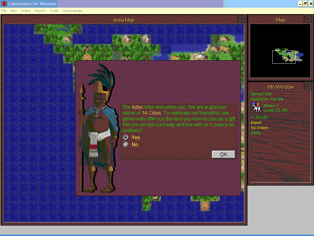This screenshot has width=314, height=236.
Task: Restore down the Colonization window
Action: point(305,4)
